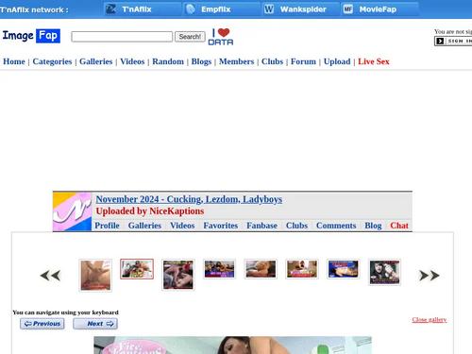This screenshot has width=472, height=354.
Task: Click the Sign In button
Action: [x=453, y=41]
